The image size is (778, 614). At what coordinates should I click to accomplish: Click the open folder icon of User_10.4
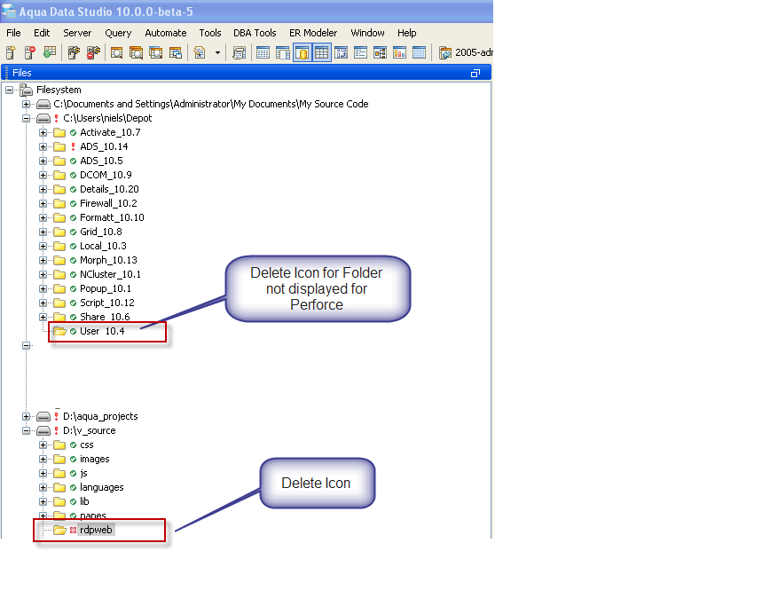60,331
